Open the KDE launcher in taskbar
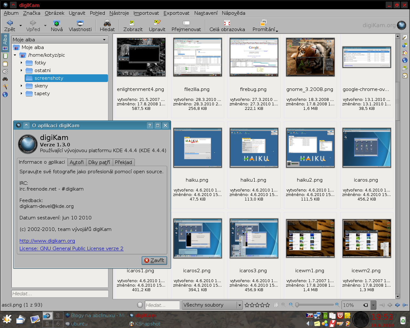The height and width of the screenshot is (328, 410). coord(7,319)
